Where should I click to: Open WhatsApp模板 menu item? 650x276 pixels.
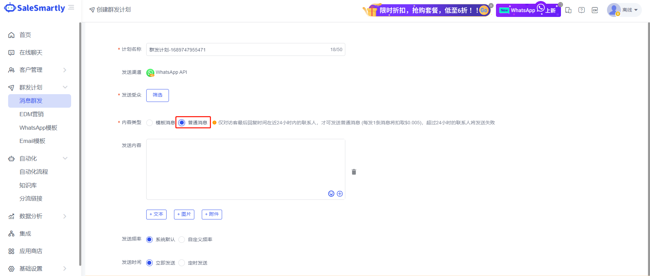point(38,128)
